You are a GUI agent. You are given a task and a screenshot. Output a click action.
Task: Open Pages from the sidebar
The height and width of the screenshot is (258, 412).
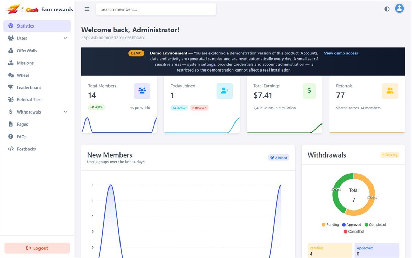pyautogui.click(x=37, y=124)
